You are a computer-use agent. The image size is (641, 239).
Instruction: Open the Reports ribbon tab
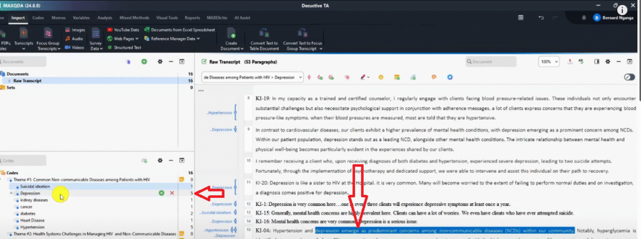[192, 18]
